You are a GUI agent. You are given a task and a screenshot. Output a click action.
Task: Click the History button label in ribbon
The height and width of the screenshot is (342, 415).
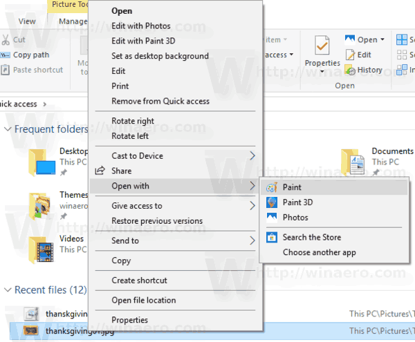[x=370, y=70]
